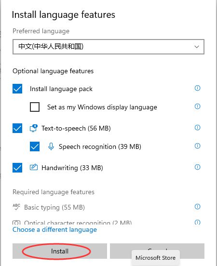The height and width of the screenshot is (266, 217).
Task: Click info icon beside Basic typing
Action: coord(197,207)
